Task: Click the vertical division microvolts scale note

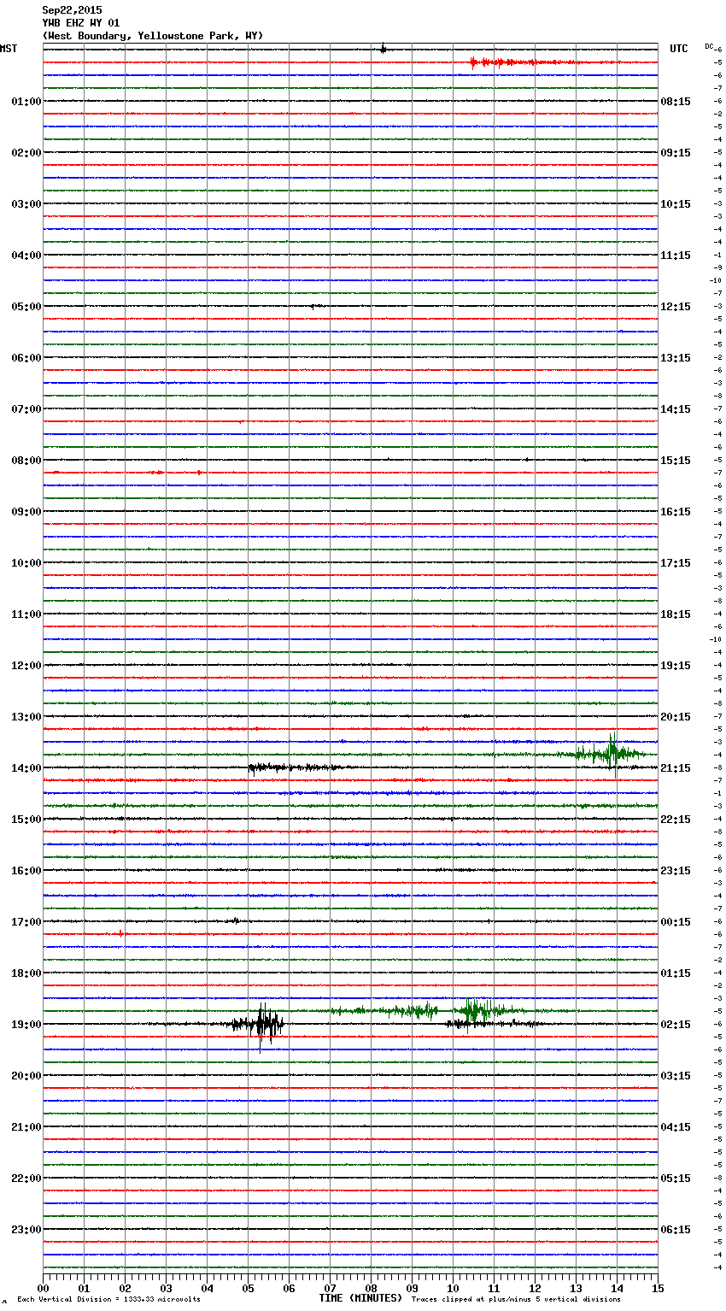Action: click(x=108, y=1300)
